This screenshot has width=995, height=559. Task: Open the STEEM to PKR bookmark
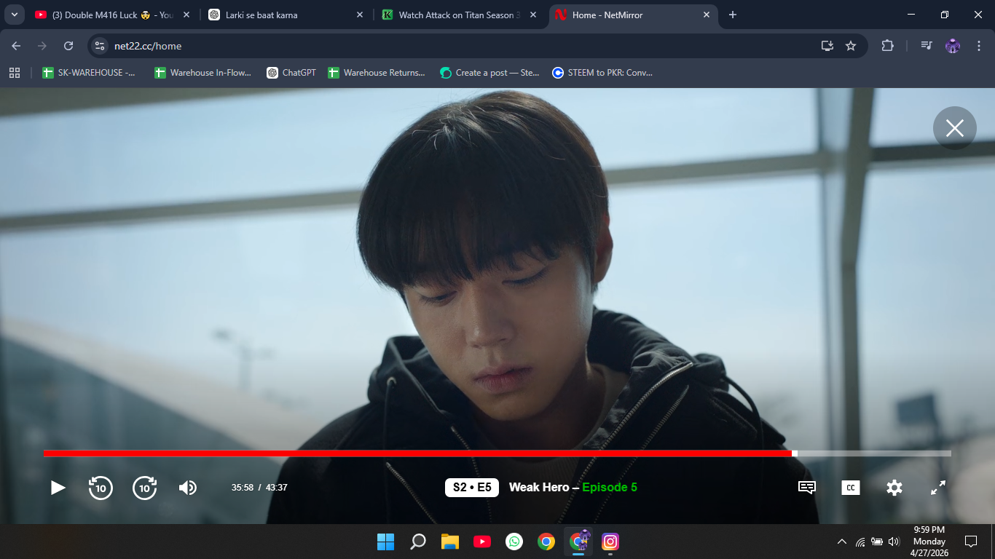click(602, 73)
